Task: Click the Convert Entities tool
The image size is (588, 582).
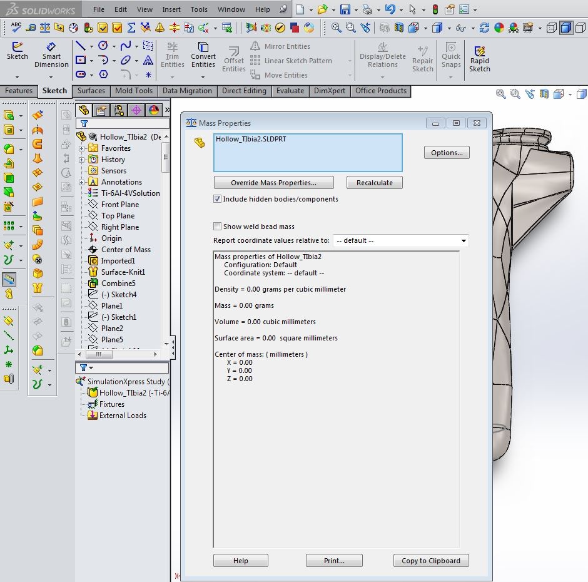Action: point(203,55)
